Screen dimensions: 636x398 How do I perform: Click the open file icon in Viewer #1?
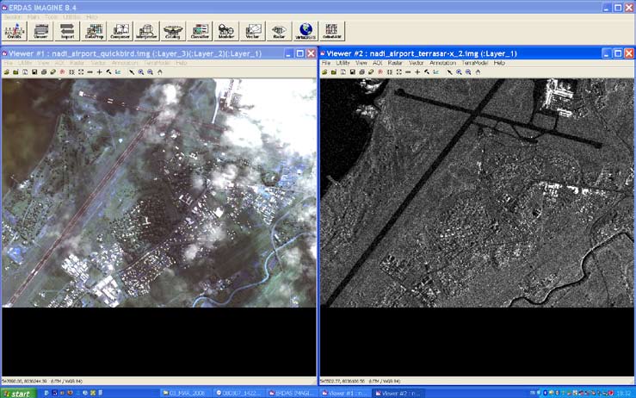(6, 72)
